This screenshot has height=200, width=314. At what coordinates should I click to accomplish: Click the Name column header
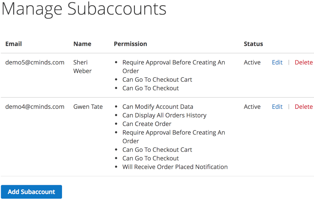pos(82,44)
